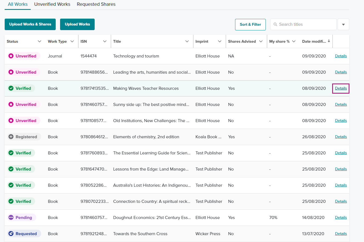Select the title 'Towards the Southern Cross'
Screen dimensions: 364x242
pyautogui.click(x=140, y=234)
